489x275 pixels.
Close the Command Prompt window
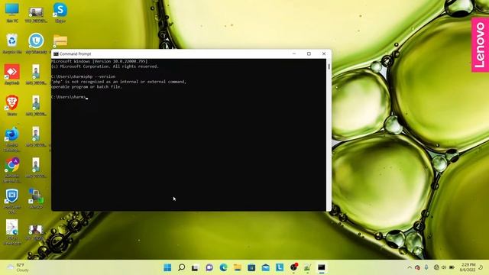coord(324,53)
